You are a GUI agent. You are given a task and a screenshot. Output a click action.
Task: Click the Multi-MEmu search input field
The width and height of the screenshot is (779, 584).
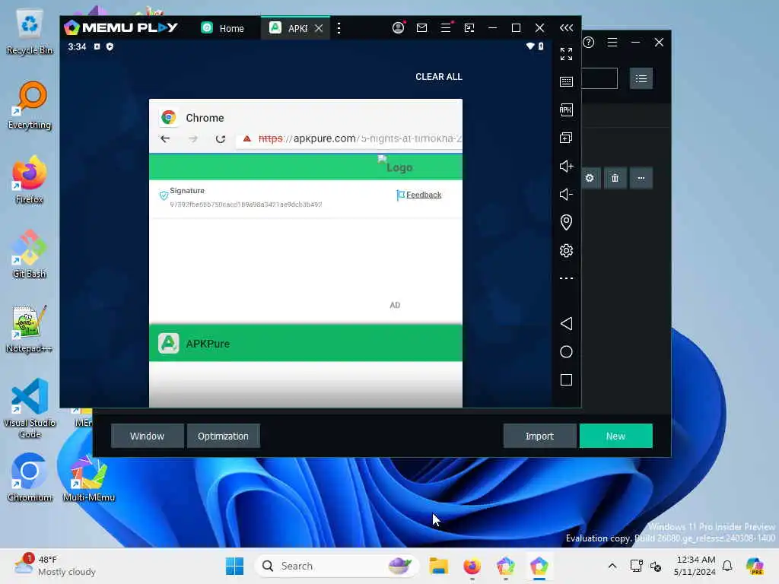(599, 78)
